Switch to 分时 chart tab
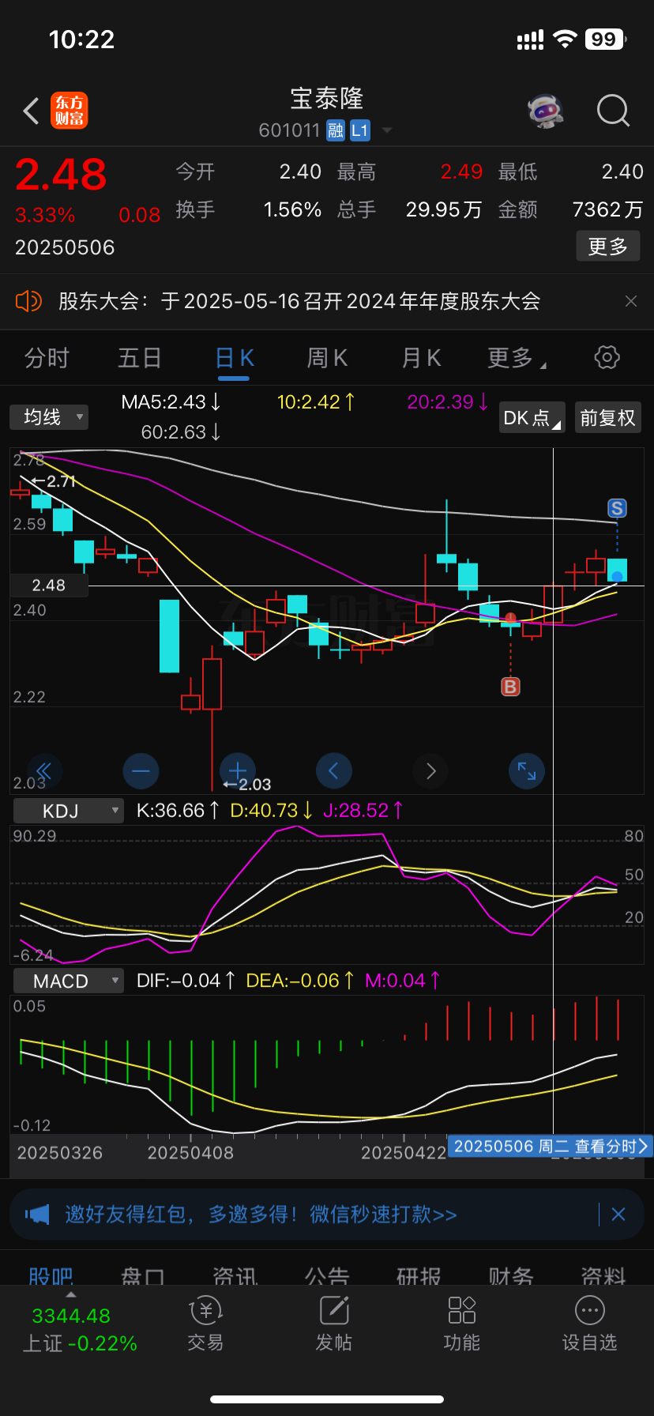 (x=47, y=358)
